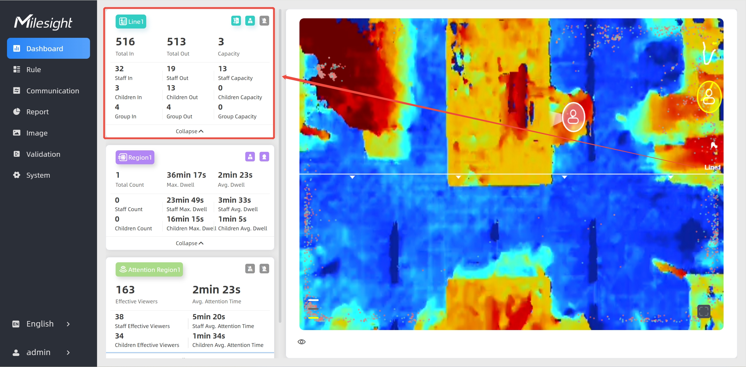
Task: Click the Line1 bidirectional door counting icon
Action: point(236,21)
